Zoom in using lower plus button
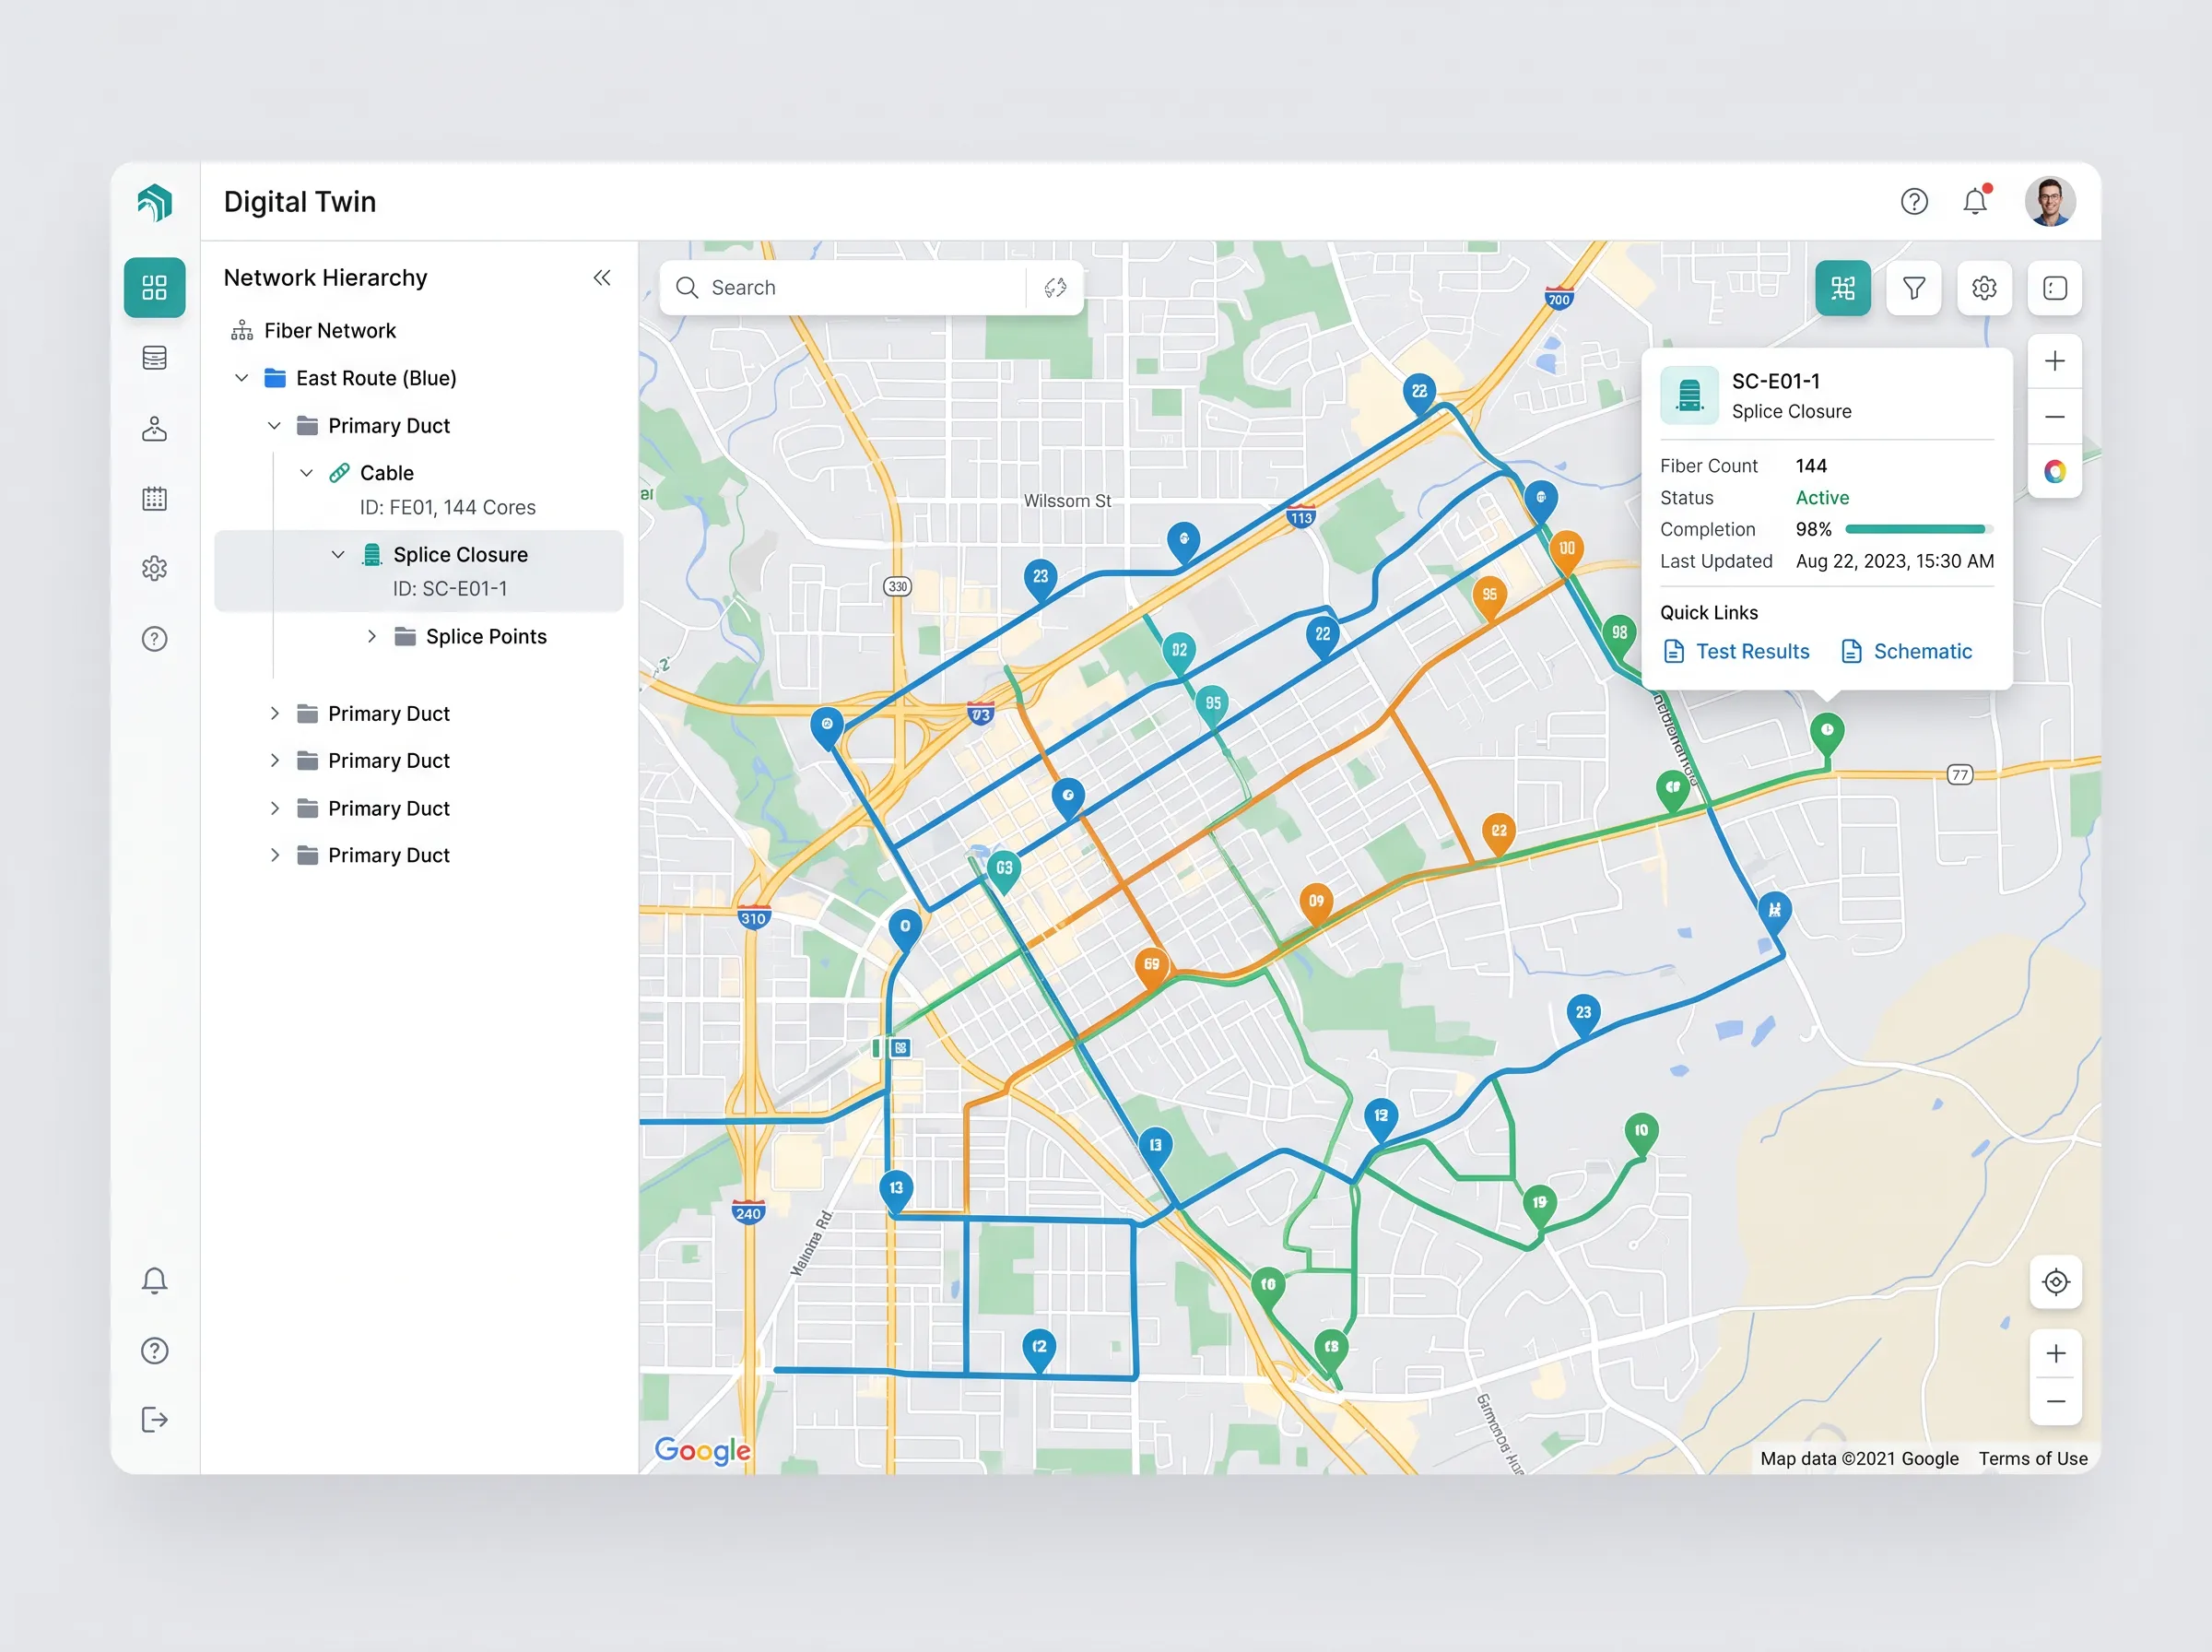This screenshot has height=1652, width=2212. pos(2056,1354)
